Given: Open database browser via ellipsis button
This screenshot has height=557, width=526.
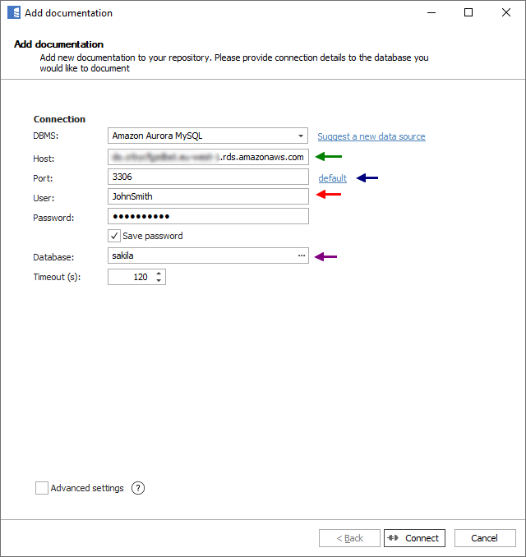Looking at the screenshot, I should point(301,256).
